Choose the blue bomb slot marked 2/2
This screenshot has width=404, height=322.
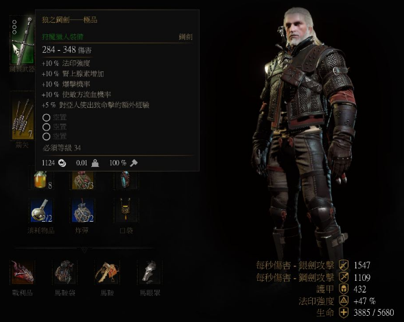(83, 210)
